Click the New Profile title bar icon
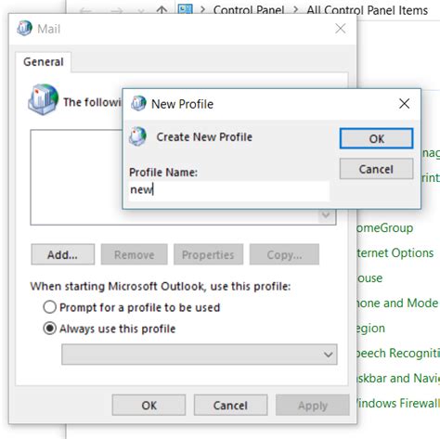 point(138,103)
